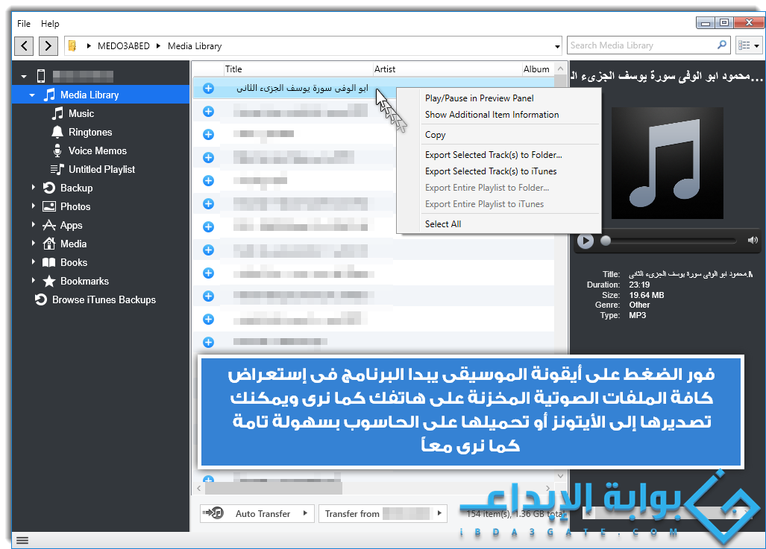Click the yellow device icon in address bar
The width and height of the screenshot is (766, 549).
point(72,46)
